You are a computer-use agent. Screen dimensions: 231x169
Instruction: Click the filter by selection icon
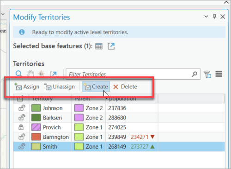pyautogui.click(x=207, y=74)
